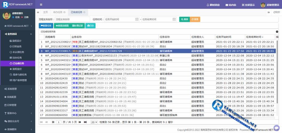Expand the 系统配置 sidebar menu
This screenshot has width=282, height=133.
(18, 97)
